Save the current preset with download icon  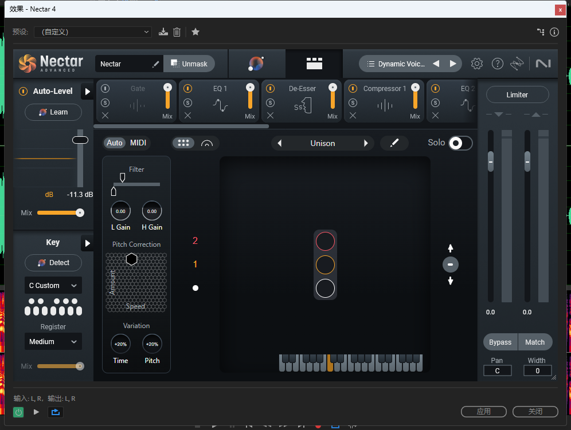[163, 32]
